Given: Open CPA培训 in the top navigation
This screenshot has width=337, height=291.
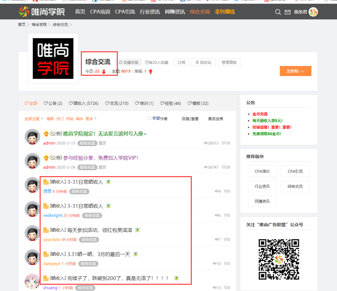Looking at the screenshot, I should coord(100,12).
